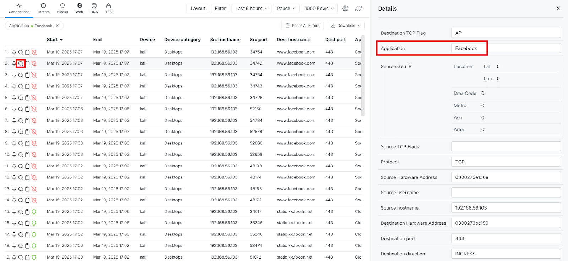
Task: Open the Download dropdown
Action: click(345, 26)
